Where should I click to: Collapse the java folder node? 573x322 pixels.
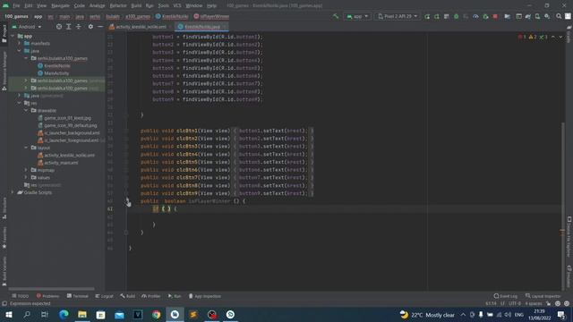tap(20, 51)
